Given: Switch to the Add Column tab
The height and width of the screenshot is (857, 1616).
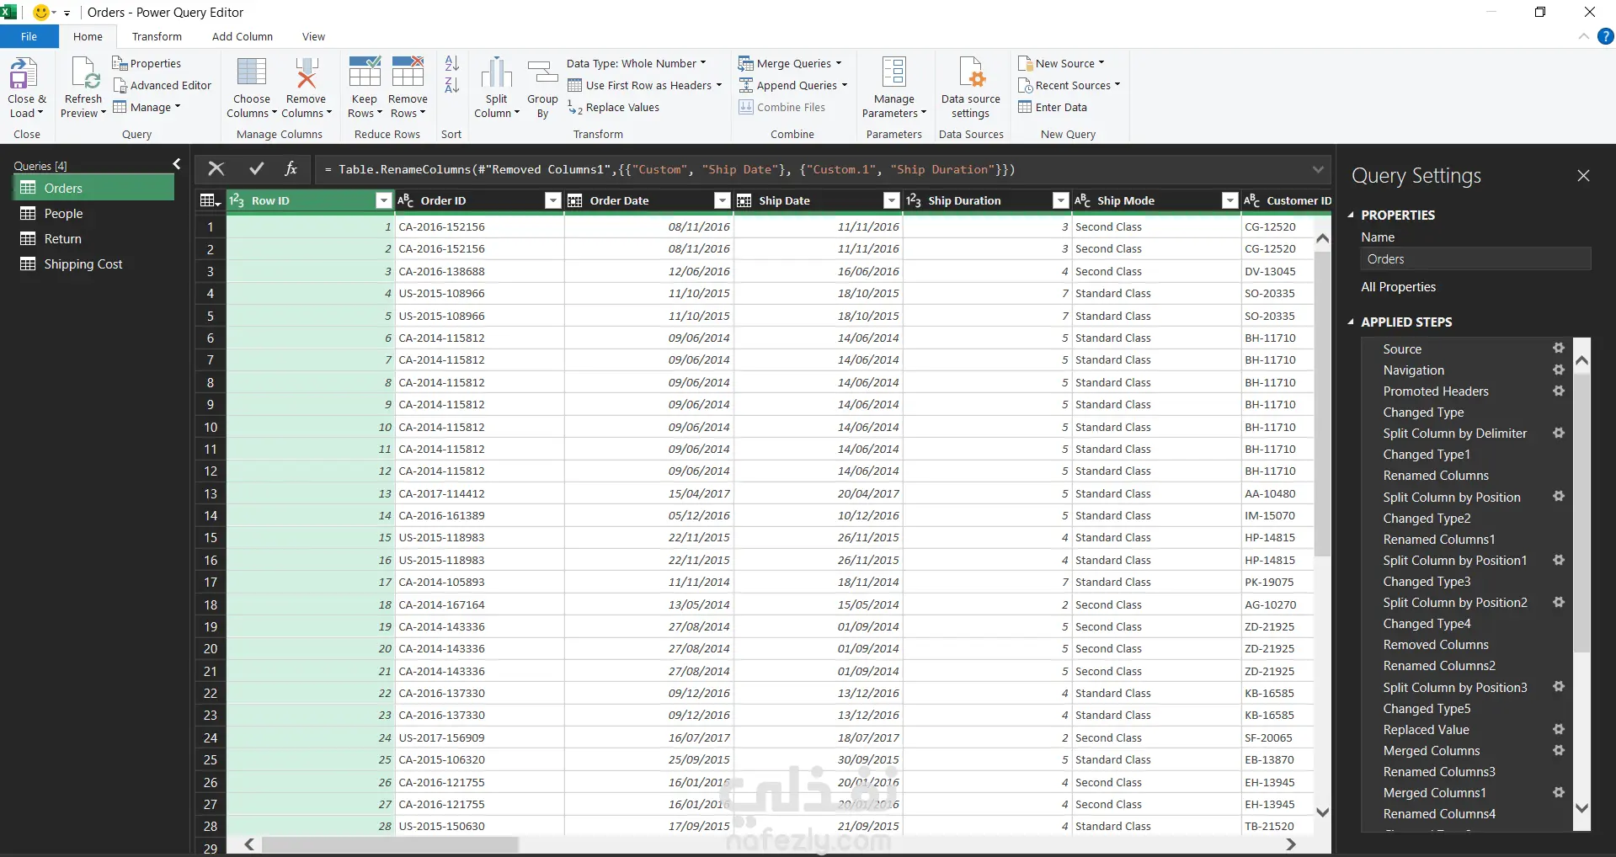Looking at the screenshot, I should pyautogui.click(x=243, y=36).
